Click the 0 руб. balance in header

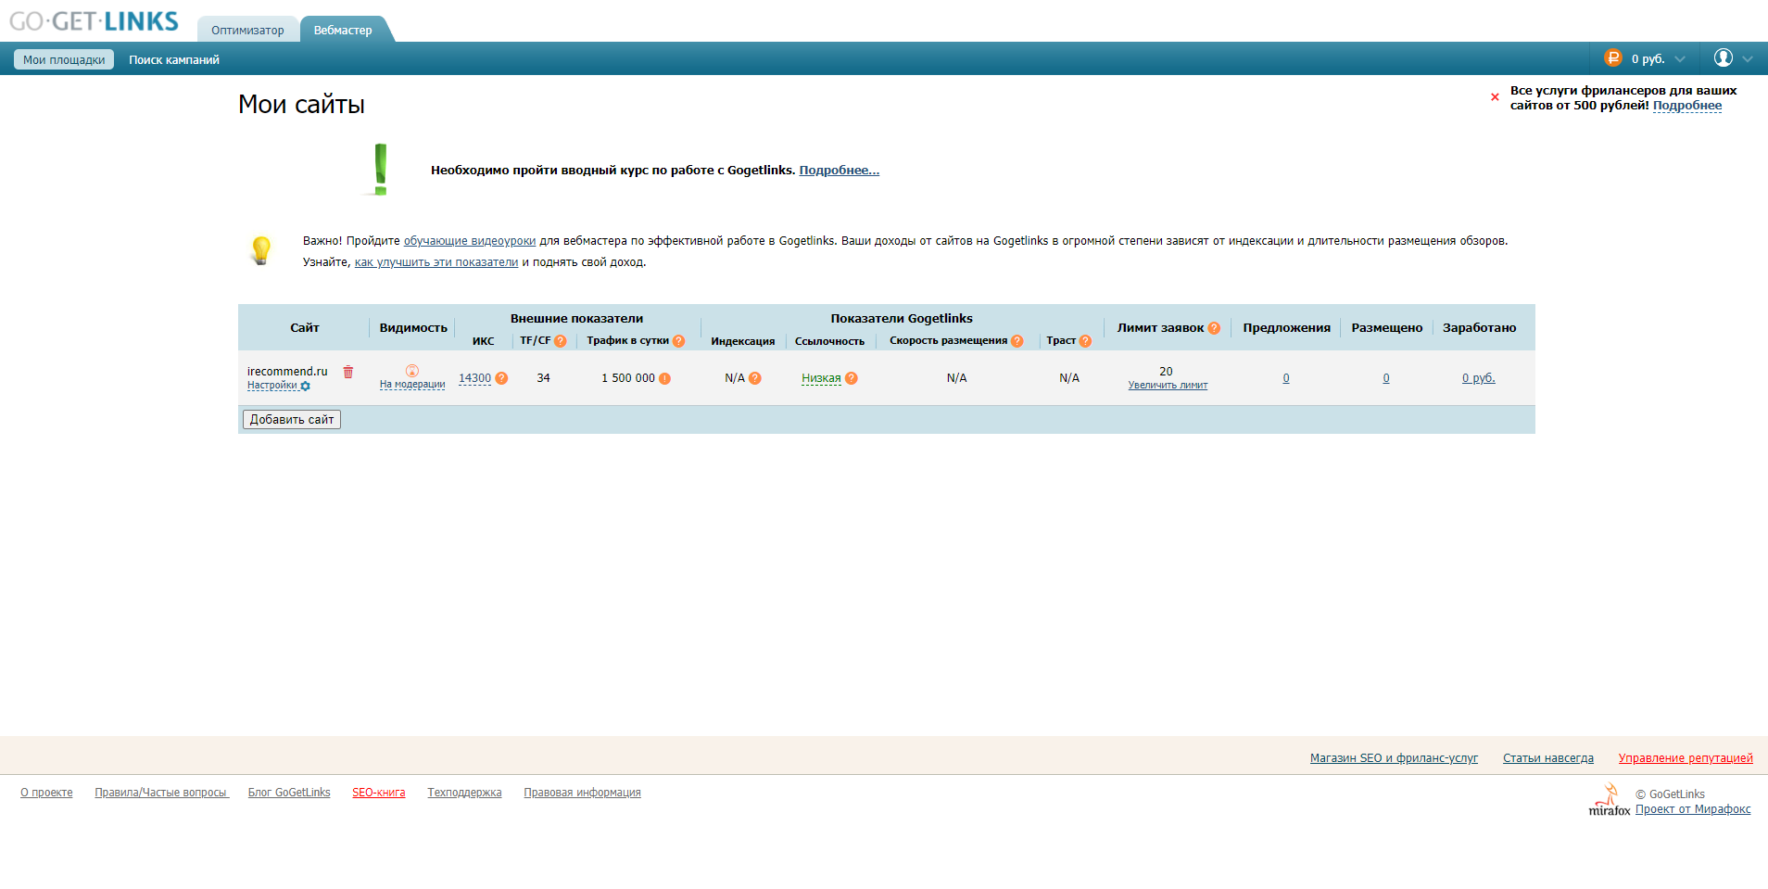(1648, 59)
